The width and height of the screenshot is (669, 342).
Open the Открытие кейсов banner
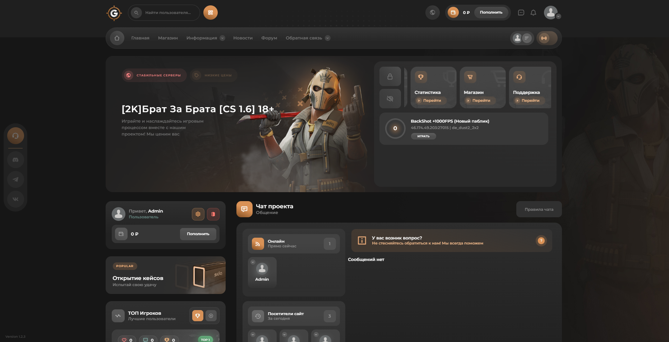pos(165,275)
